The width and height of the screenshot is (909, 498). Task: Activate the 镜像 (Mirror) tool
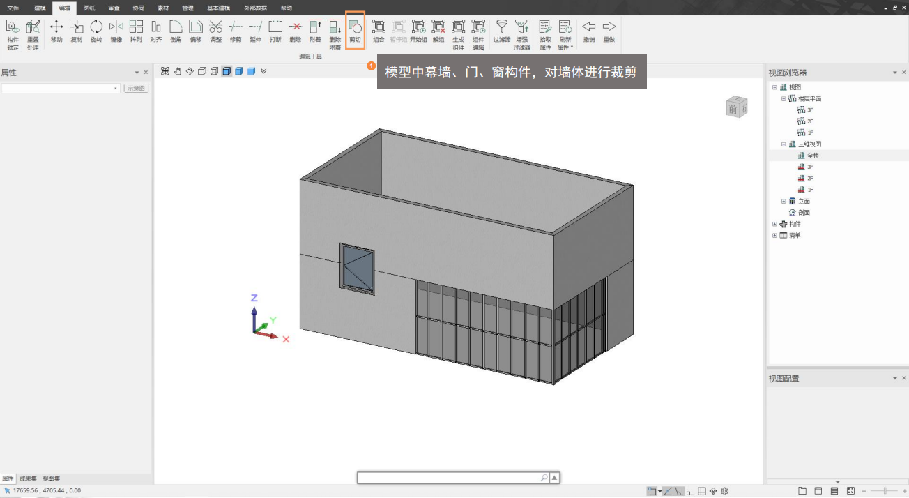pos(116,30)
